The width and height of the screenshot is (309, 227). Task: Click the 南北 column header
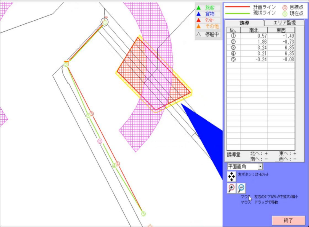pyautogui.click(x=254, y=30)
